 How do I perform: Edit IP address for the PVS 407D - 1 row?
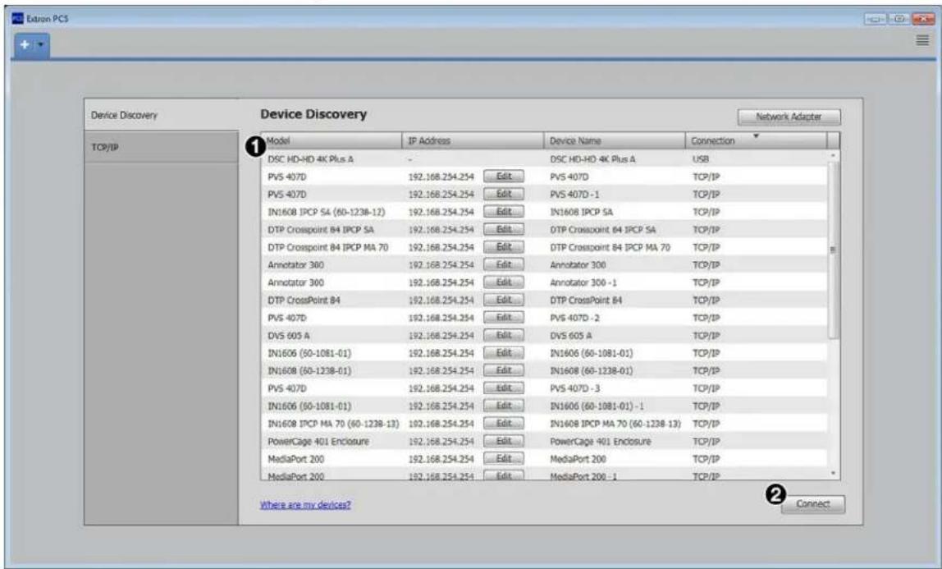tap(504, 194)
